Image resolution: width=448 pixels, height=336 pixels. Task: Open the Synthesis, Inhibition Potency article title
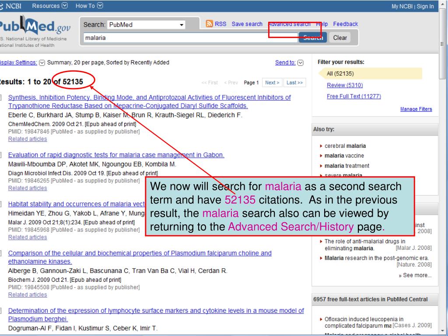pyautogui.click(x=150, y=101)
